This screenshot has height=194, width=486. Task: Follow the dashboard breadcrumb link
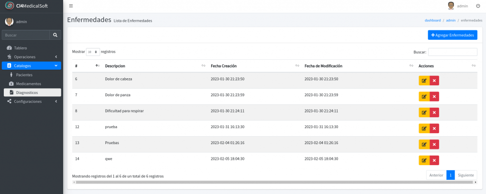pyautogui.click(x=432, y=21)
